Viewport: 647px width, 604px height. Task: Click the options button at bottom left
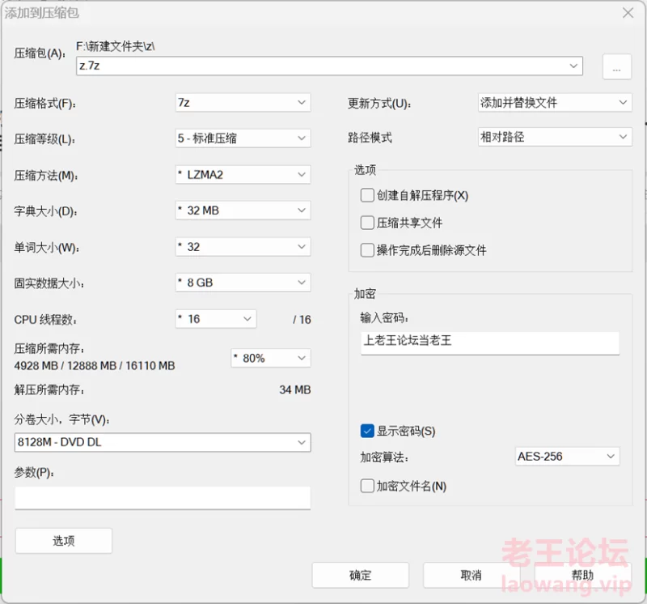pos(64,541)
